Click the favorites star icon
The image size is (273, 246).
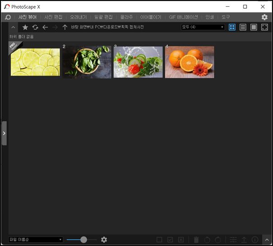25,27
